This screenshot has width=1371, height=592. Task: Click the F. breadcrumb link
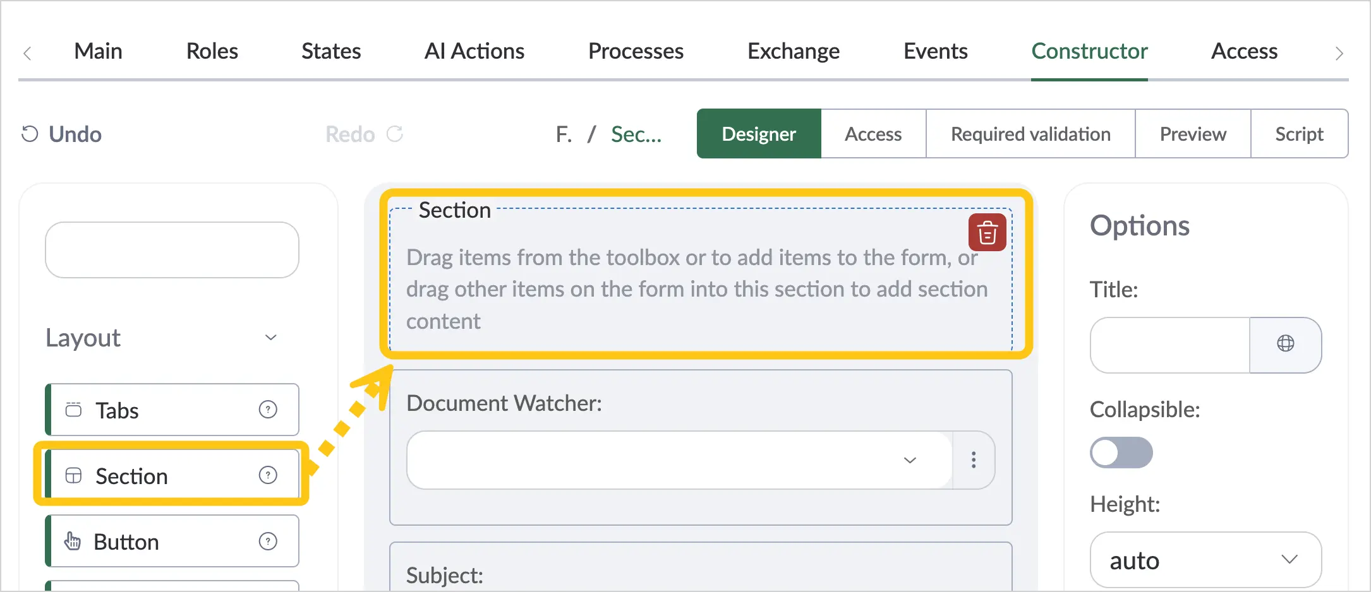pyautogui.click(x=564, y=134)
